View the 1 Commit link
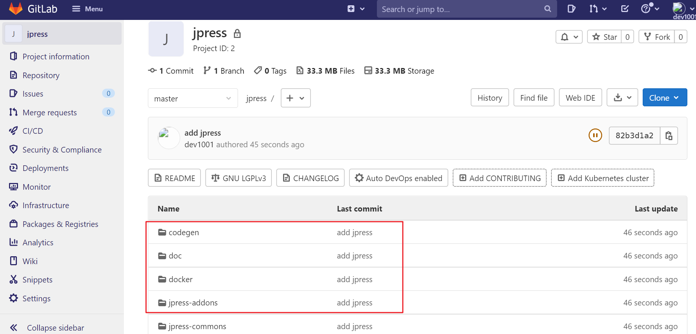 (x=171, y=71)
